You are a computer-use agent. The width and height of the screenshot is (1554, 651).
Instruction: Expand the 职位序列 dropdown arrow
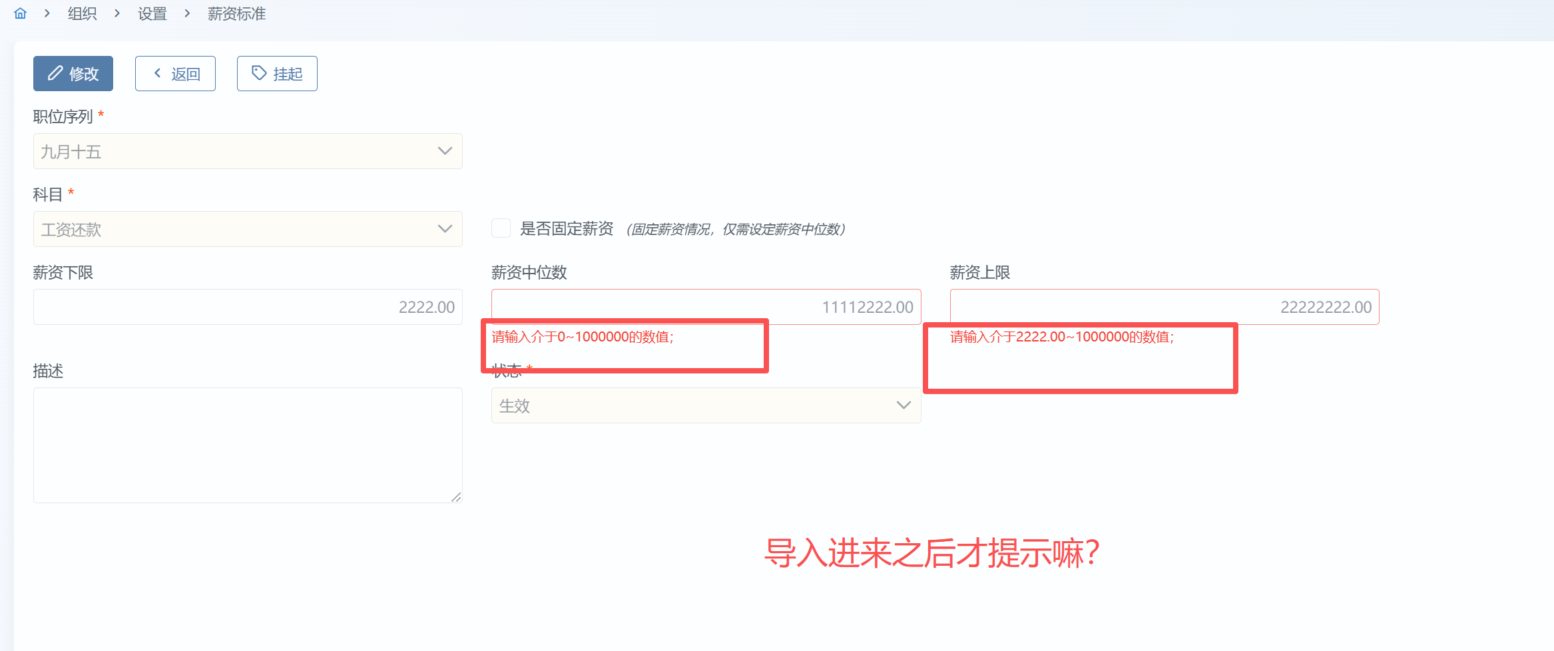point(445,151)
